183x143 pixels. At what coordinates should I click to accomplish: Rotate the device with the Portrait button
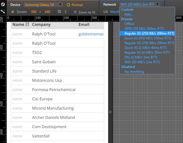[x=75, y=5]
